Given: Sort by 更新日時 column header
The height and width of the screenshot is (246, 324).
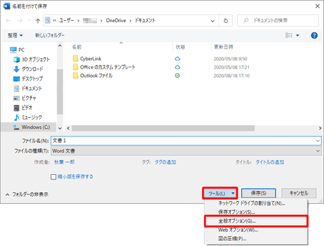Looking at the screenshot, I should 224,47.
